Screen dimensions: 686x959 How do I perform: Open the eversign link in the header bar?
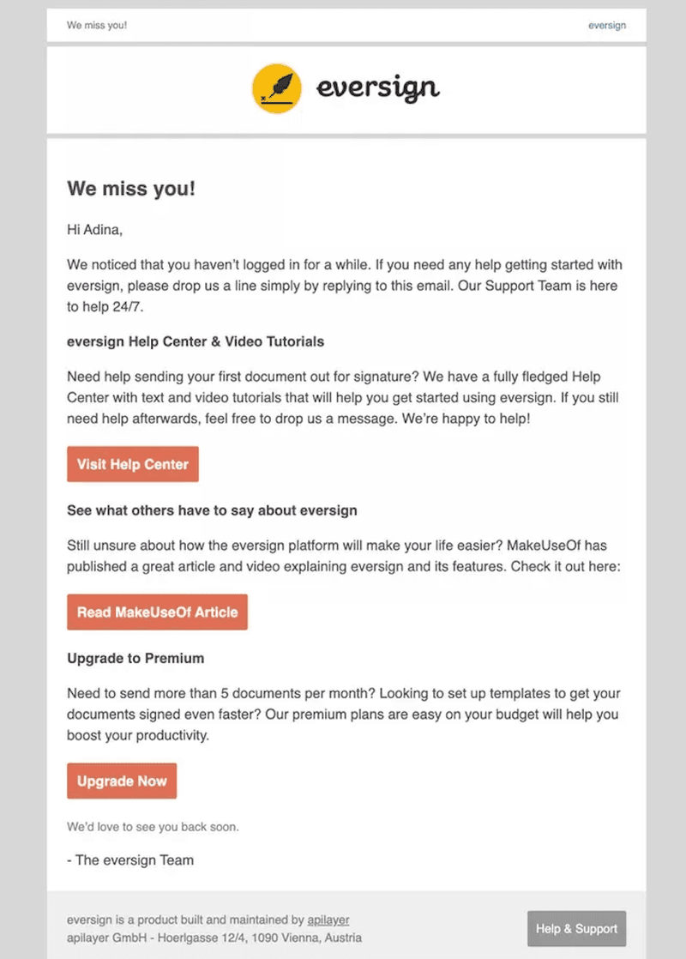[607, 25]
